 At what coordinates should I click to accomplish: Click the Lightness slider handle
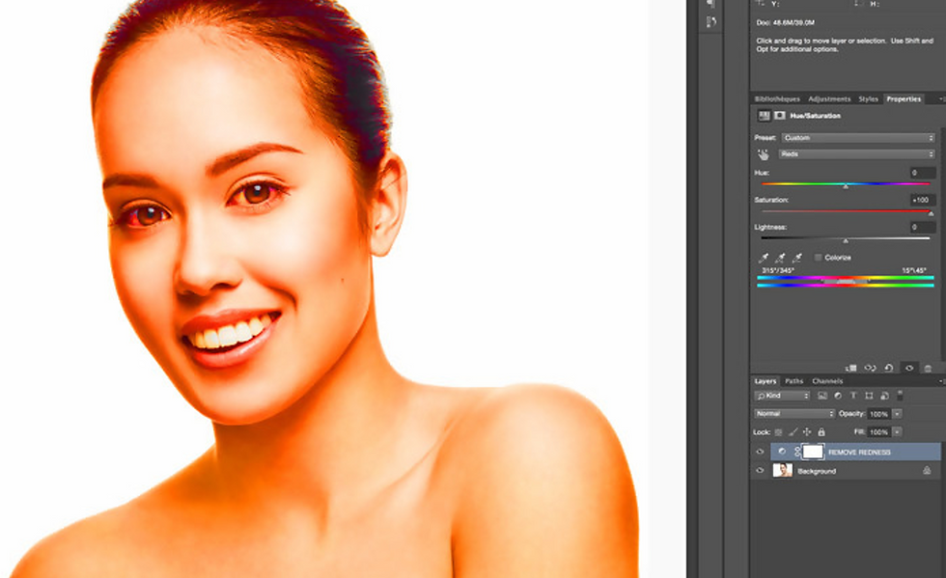pyautogui.click(x=846, y=240)
